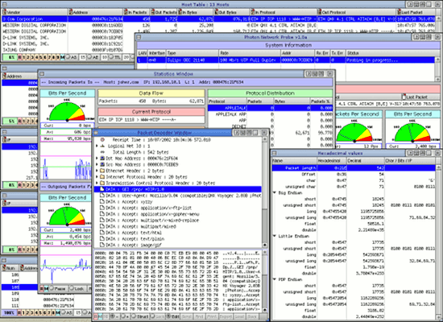This screenshot has width=443, height=322.
Task: Expand Src Mac Address tree node
Action: [x=97, y=164]
